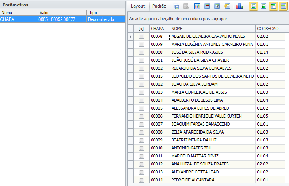Check the box for chapa 00015
Screen dimensions: 289x186
(141, 76)
